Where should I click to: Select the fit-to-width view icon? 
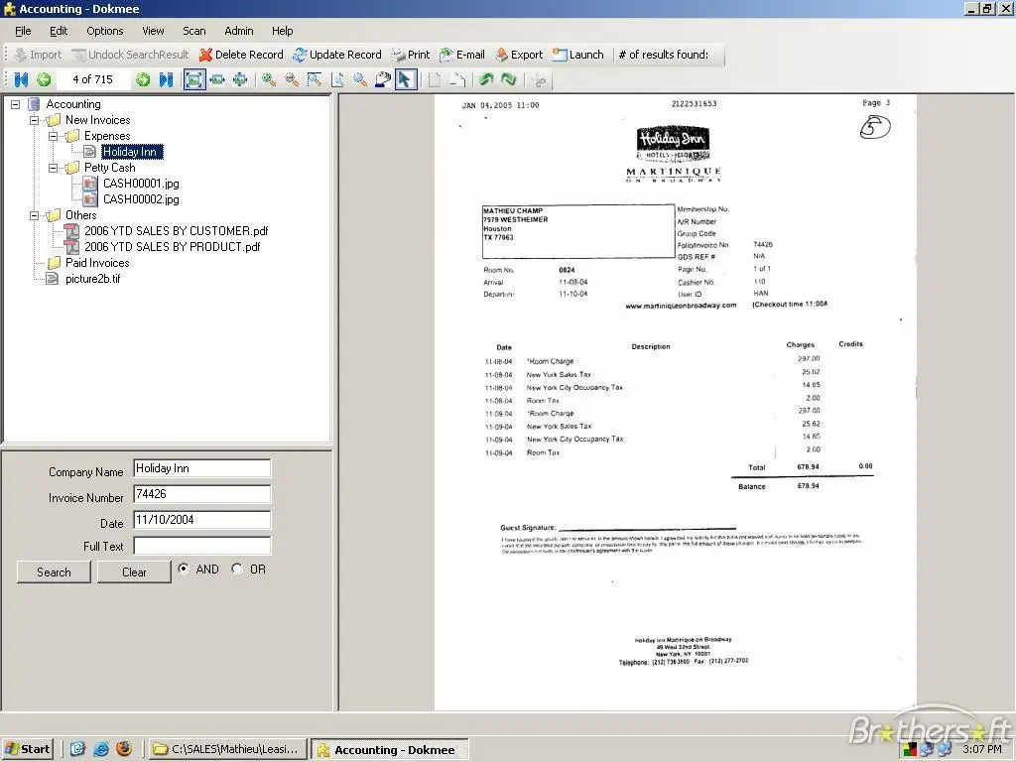[x=217, y=79]
